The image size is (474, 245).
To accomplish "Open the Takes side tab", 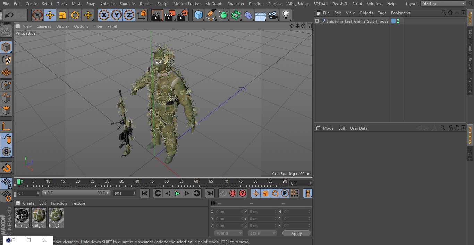I will [470, 34].
